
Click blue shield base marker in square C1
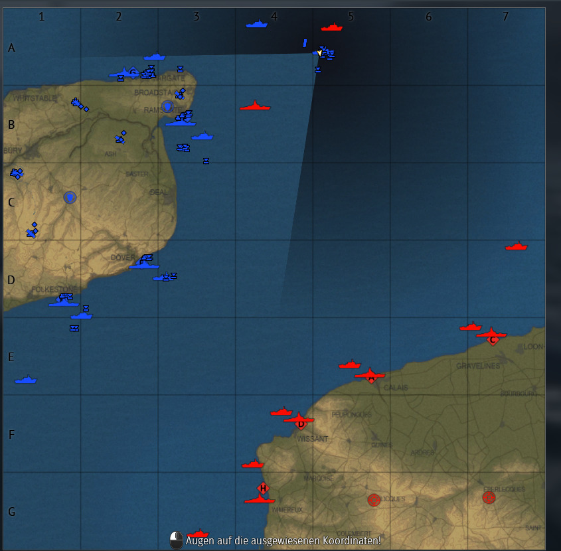pos(70,198)
